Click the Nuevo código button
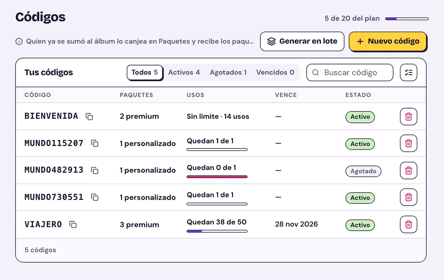Screen dimensions: 444x280 click(x=388, y=41)
